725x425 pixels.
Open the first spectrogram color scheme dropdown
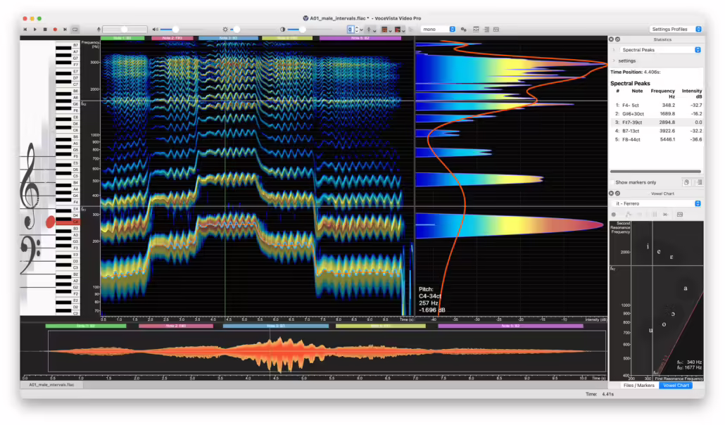pyautogui.click(x=386, y=30)
